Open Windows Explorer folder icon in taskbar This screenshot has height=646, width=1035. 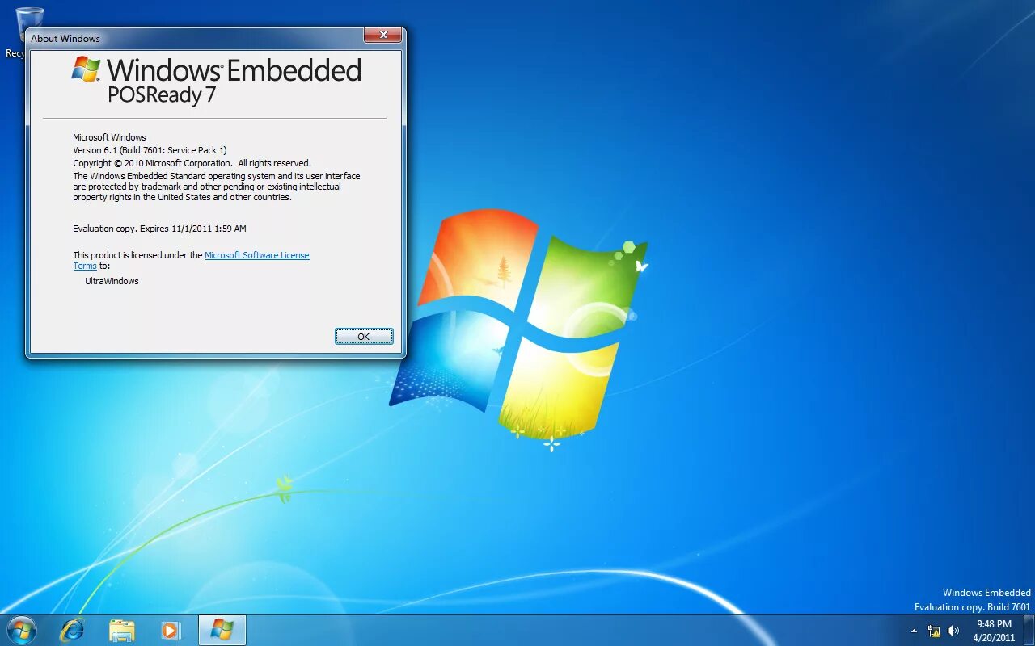coord(122,630)
